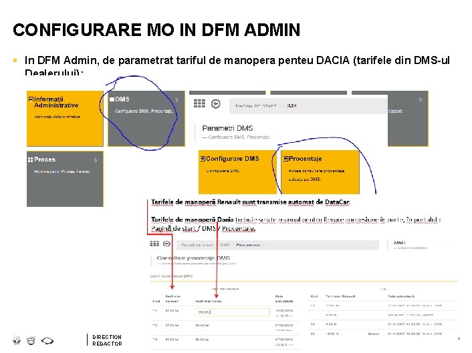Click the T3 row Dacia tariff value
Image resolution: width=472 pixels, height=353 pixels.
(x=202, y=340)
